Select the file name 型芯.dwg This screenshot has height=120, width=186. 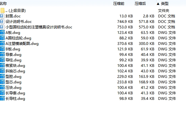14,82
